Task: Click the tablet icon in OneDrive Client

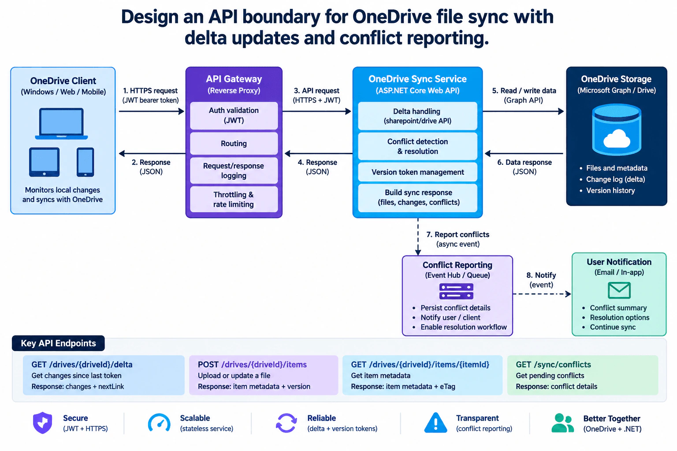Action: [x=44, y=162]
